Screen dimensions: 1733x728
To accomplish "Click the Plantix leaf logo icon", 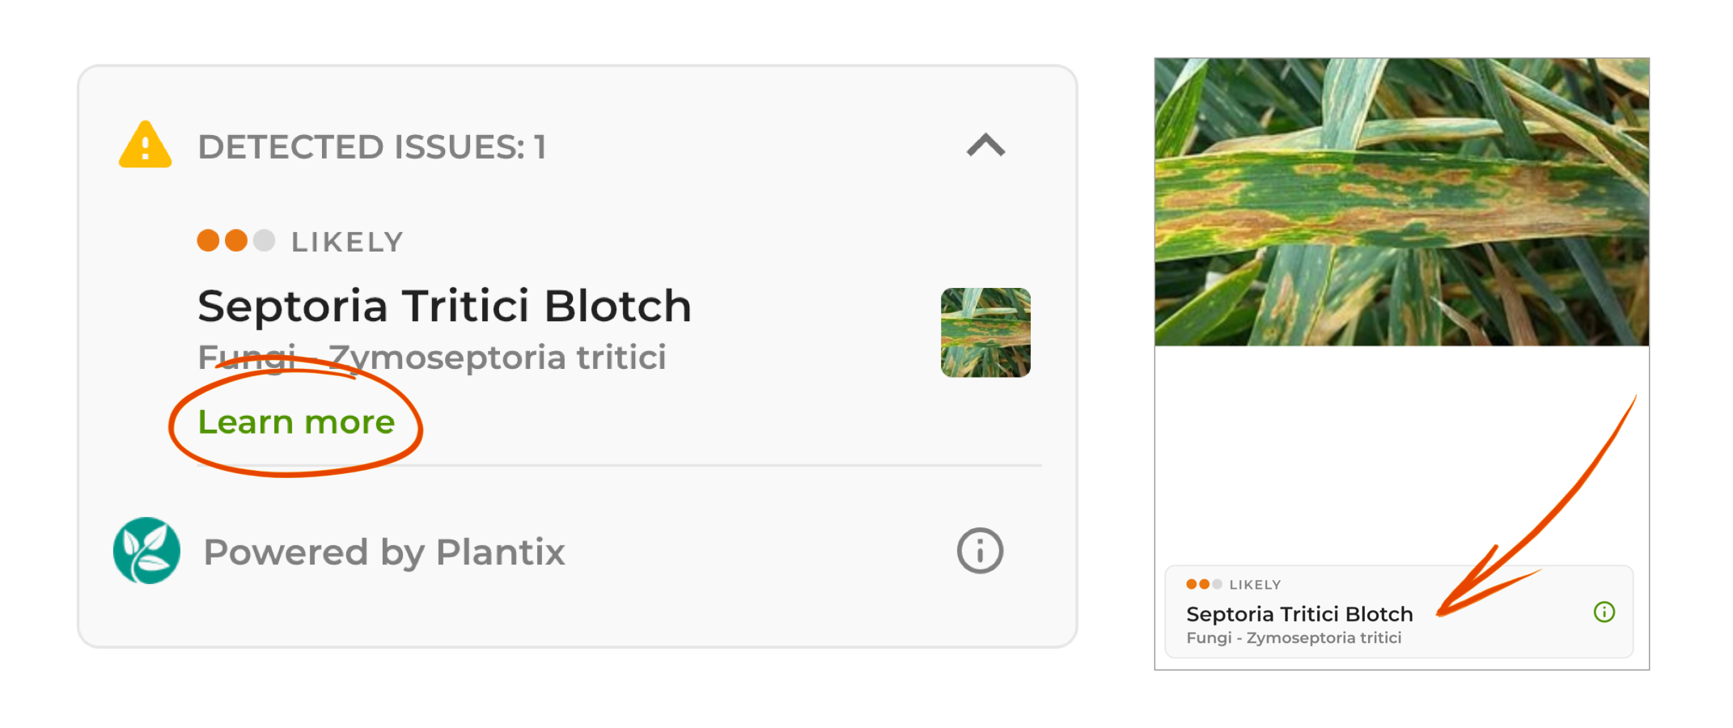I will tap(146, 551).
